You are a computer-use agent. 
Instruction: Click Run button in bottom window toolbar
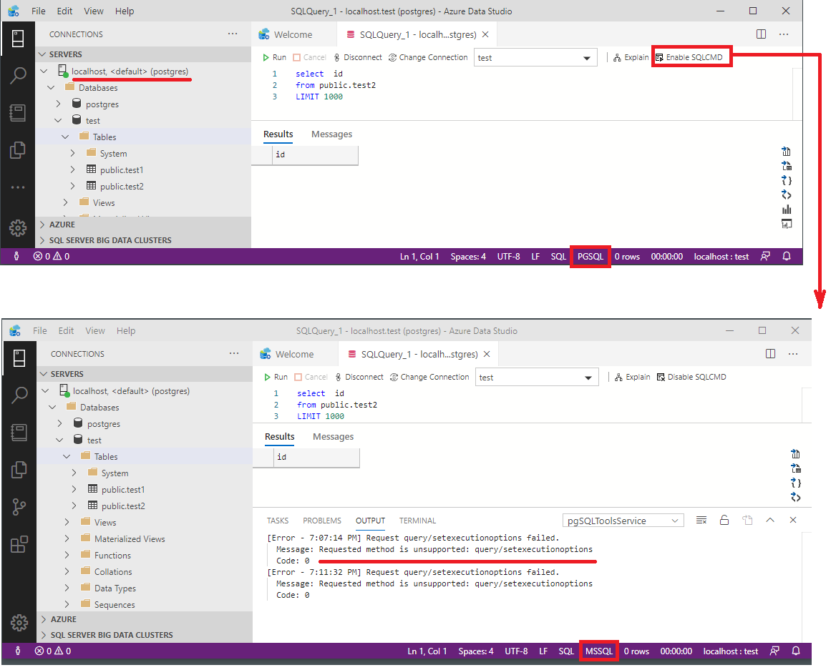coord(276,377)
